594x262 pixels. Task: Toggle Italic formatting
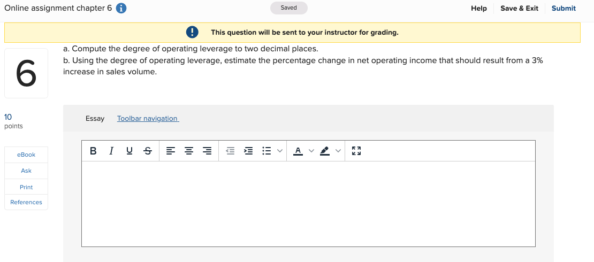tap(111, 151)
